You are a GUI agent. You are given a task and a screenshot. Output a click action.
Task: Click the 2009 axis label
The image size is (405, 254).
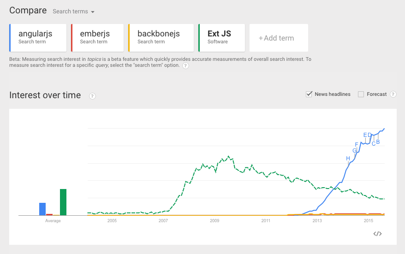(x=214, y=221)
